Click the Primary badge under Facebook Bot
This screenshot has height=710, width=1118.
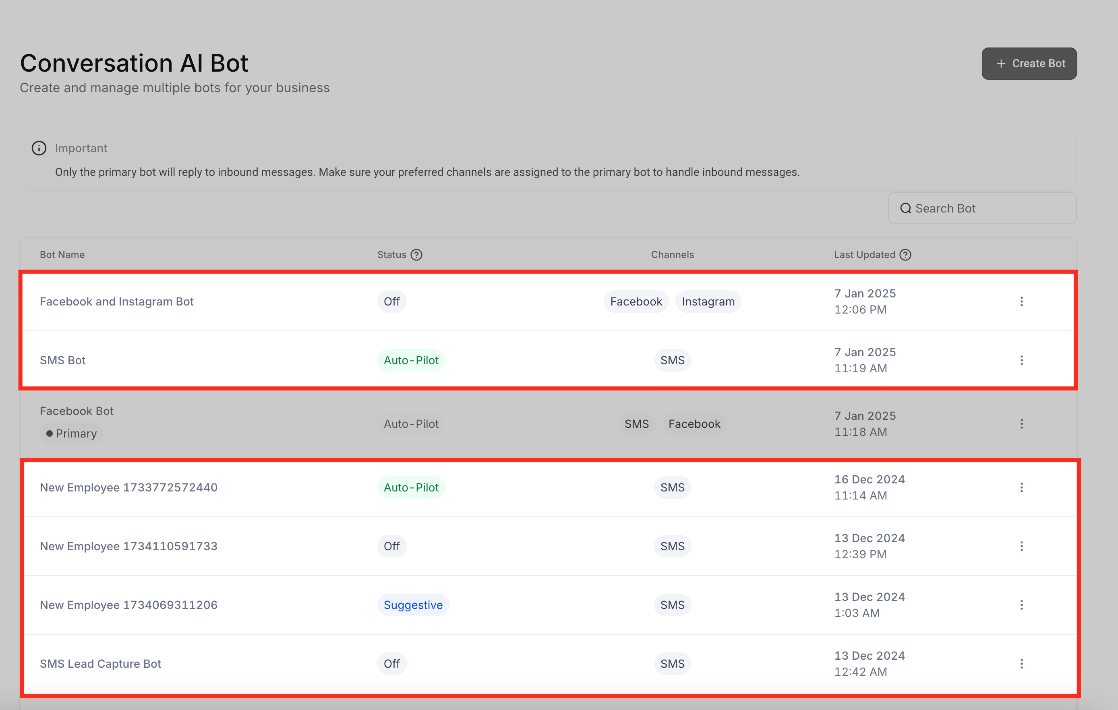(x=72, y=433)
